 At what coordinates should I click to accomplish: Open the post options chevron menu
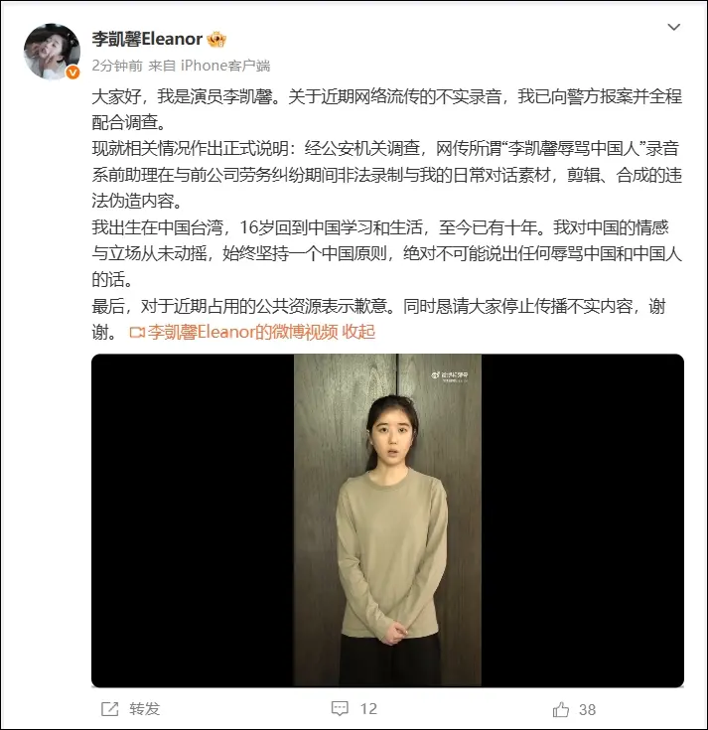673,28
